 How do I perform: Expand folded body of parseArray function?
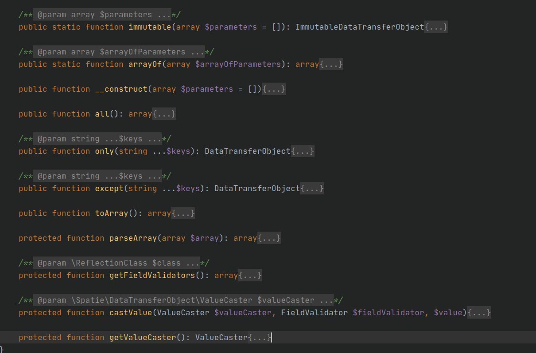(x=269, y=238)
